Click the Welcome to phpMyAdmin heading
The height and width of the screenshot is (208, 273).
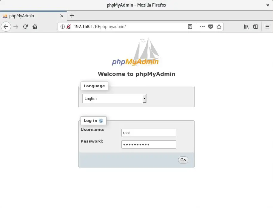tap(137, 74)
